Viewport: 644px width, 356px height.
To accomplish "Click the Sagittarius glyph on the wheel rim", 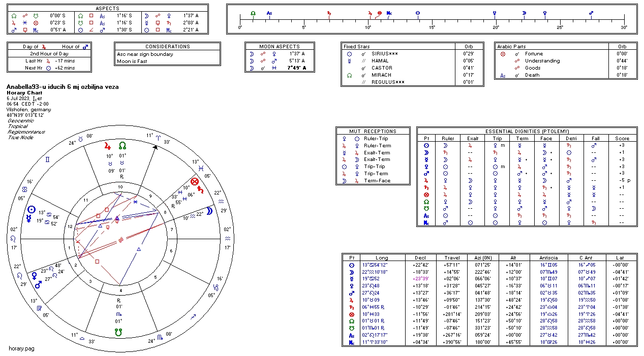I will pos(193,317).
